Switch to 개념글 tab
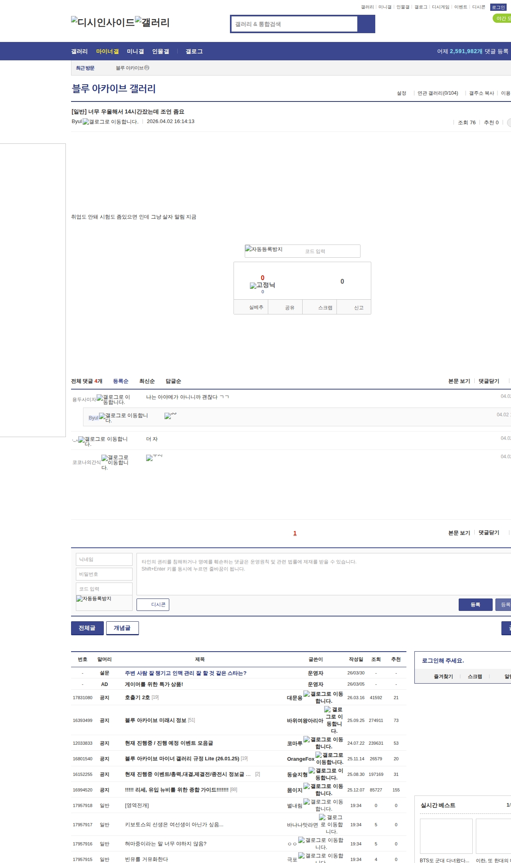The width and height of the screenshot is (511, 863). [123, 628]
